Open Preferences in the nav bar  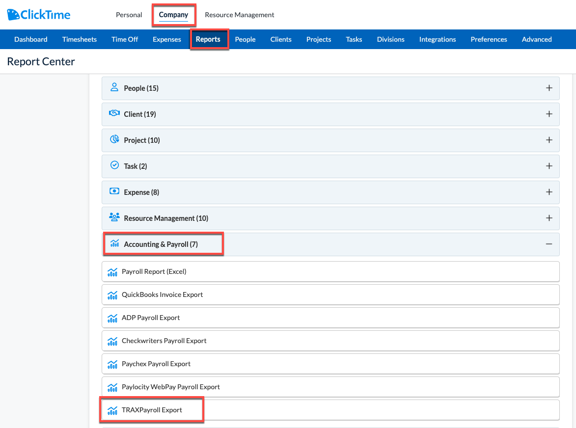[x=489, y=39]
